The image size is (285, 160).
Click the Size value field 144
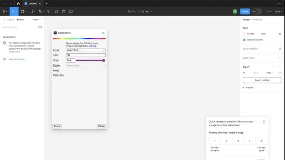click(70, 60)
